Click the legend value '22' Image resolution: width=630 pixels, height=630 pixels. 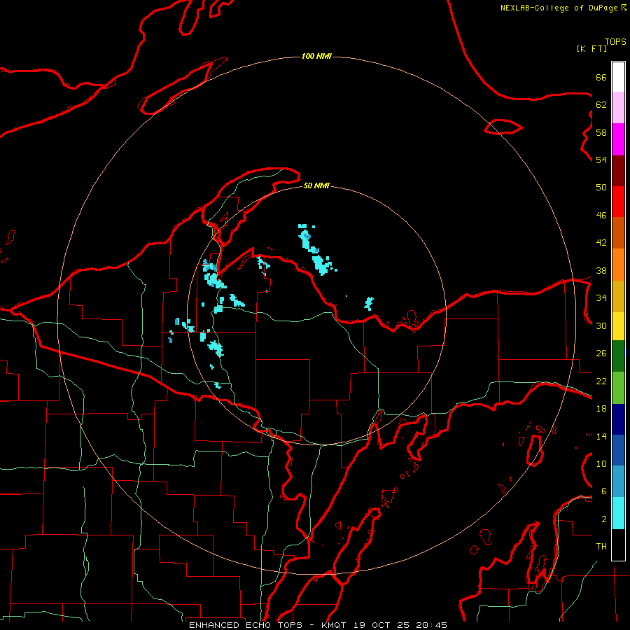click(x=601, y=381)
